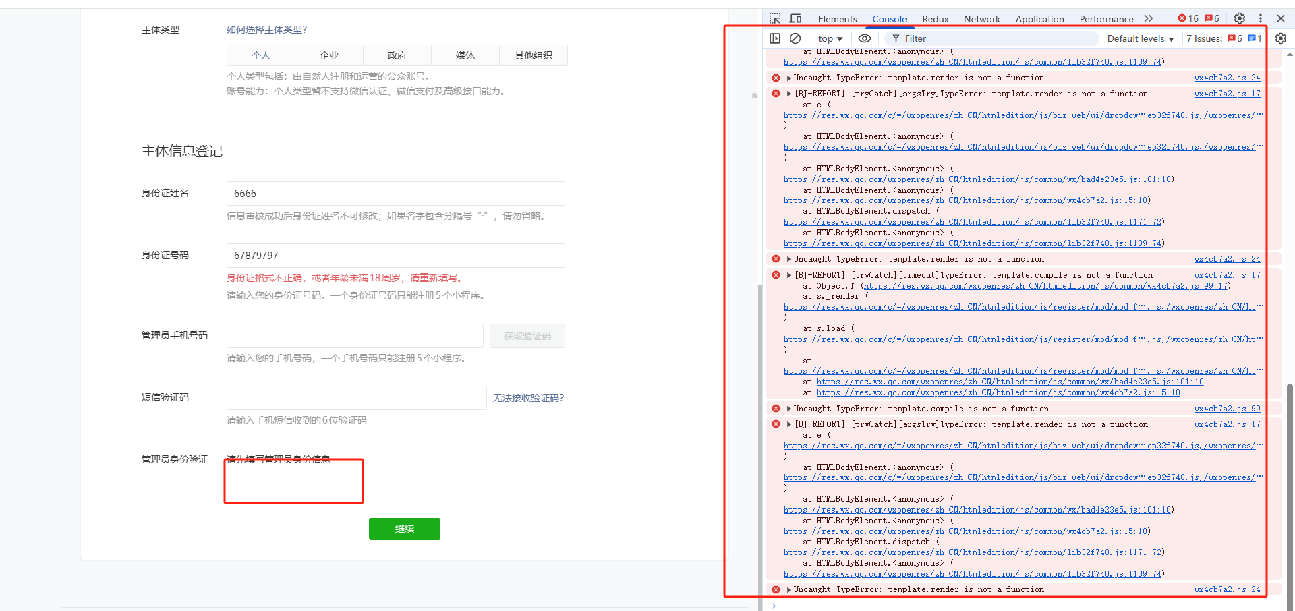Create a live expression with the eye icon
The height and width of the screenshot is (611, 1295).
click(865, 38)
